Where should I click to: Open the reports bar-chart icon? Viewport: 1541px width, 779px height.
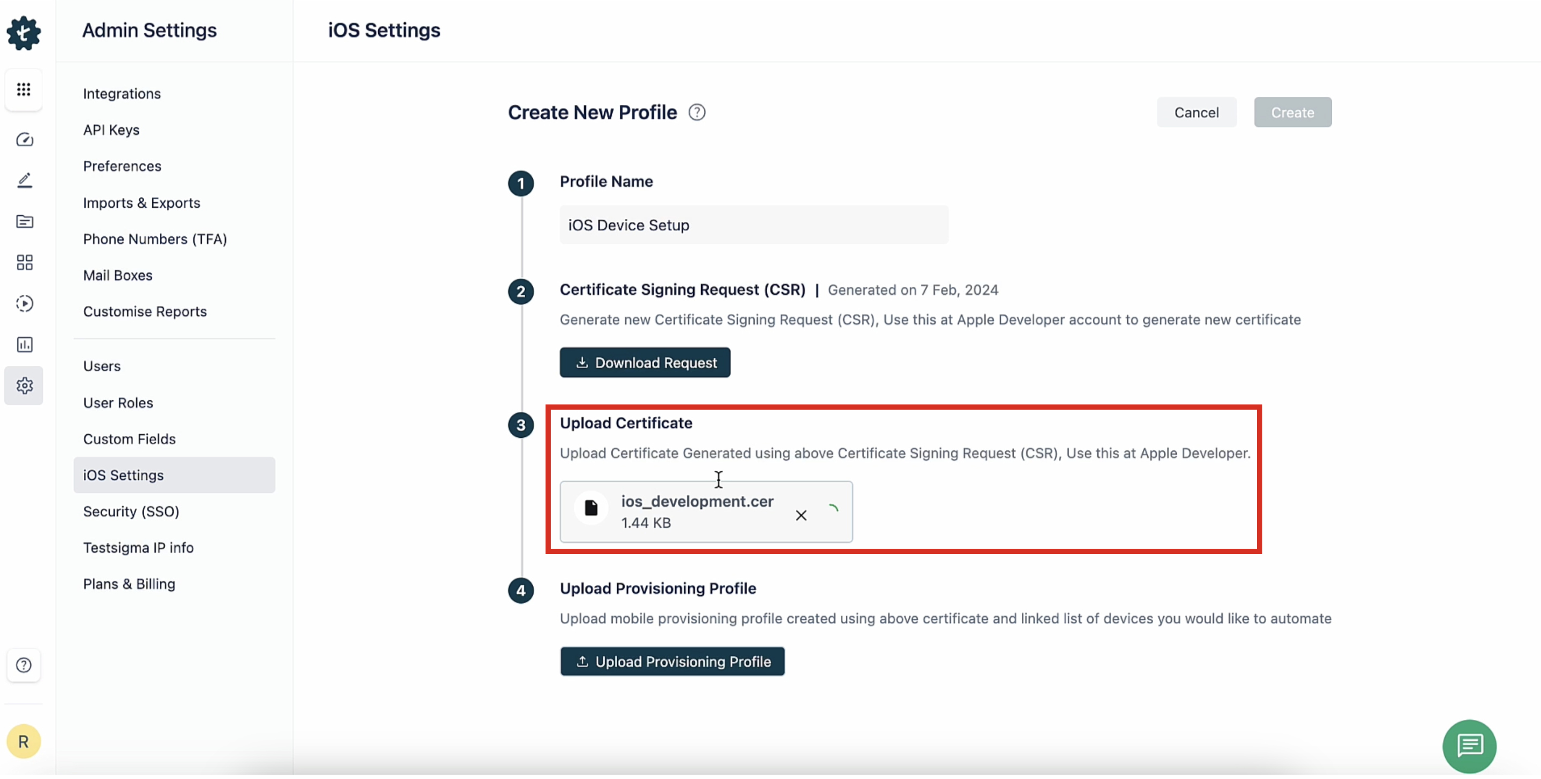coord(24,344)
